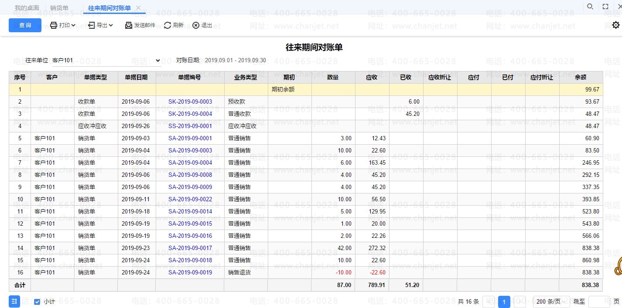This screenshot has height=308, width=622.
Task: Open sales order link SA-2019-09-0017
Action: tap(190, 248)
